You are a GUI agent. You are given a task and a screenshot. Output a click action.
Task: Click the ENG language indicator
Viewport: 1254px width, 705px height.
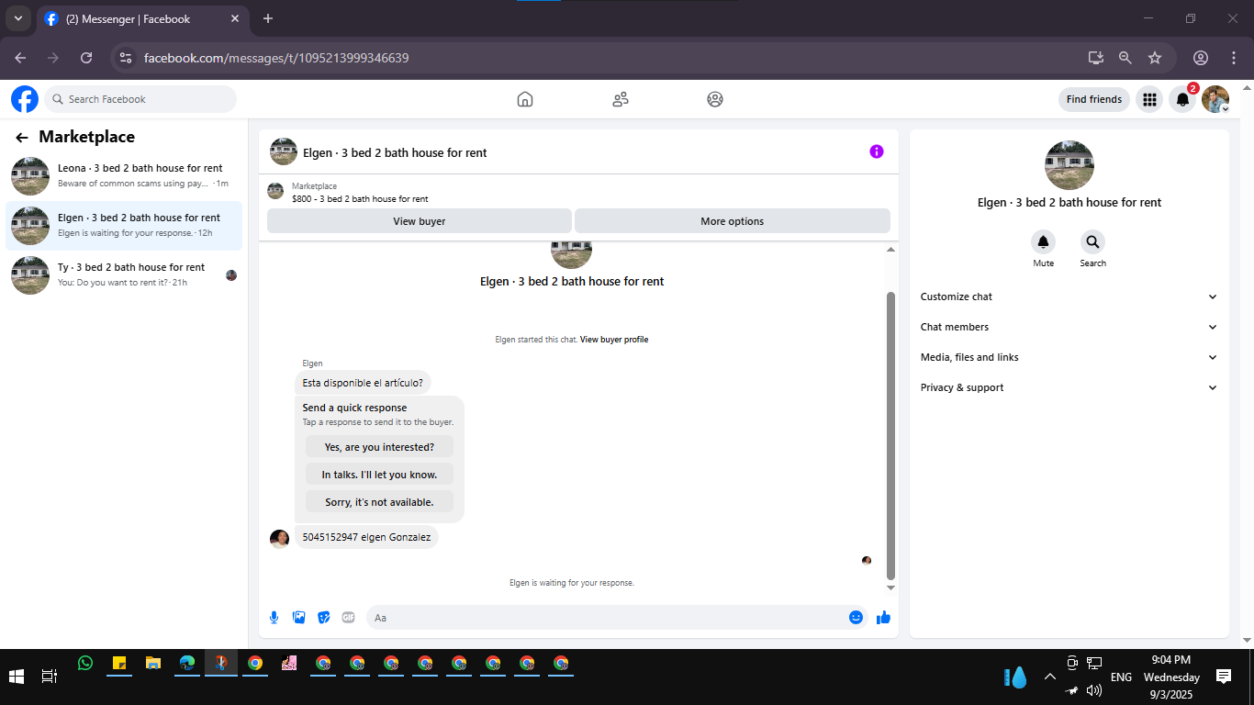[1121, 677]
